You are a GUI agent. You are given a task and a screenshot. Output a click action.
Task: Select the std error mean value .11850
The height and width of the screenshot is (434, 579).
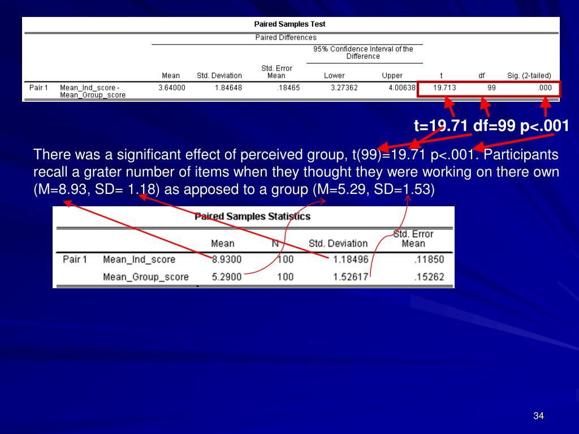click(x=429, y=259)
